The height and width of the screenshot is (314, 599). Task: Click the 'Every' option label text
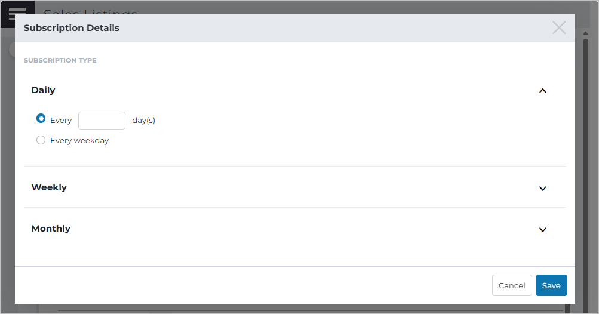coord(61,121)
